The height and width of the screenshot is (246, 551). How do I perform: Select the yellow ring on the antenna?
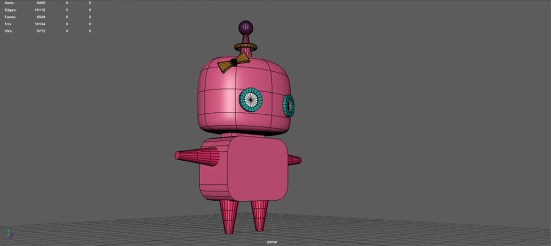[246, 47]
